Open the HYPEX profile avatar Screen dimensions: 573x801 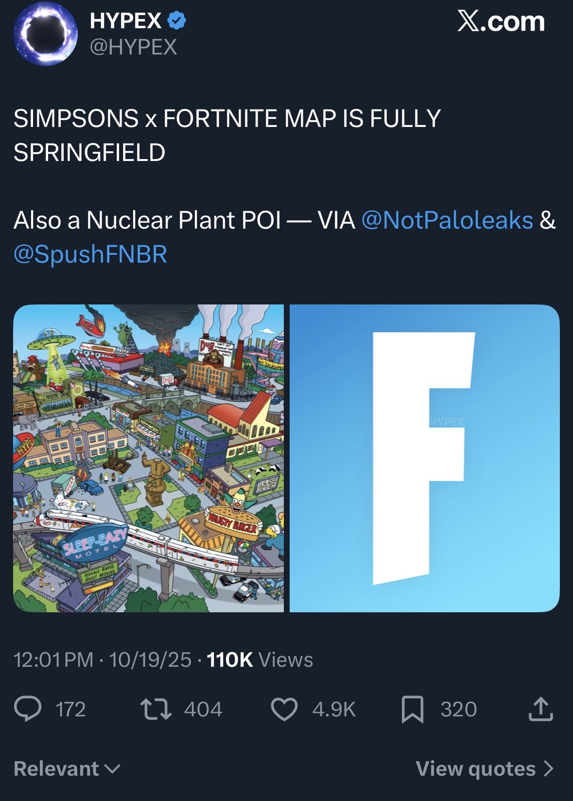45,34
